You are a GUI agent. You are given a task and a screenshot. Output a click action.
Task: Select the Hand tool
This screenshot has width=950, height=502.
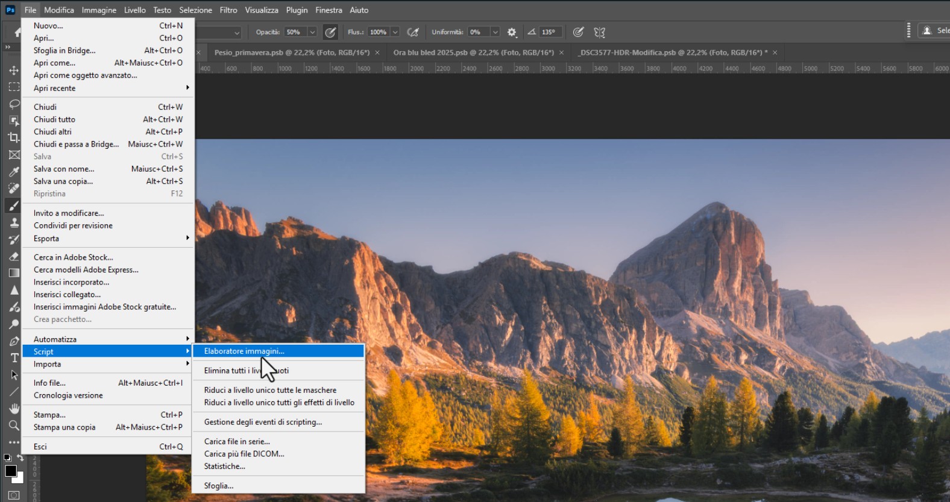tap(14, 409)
